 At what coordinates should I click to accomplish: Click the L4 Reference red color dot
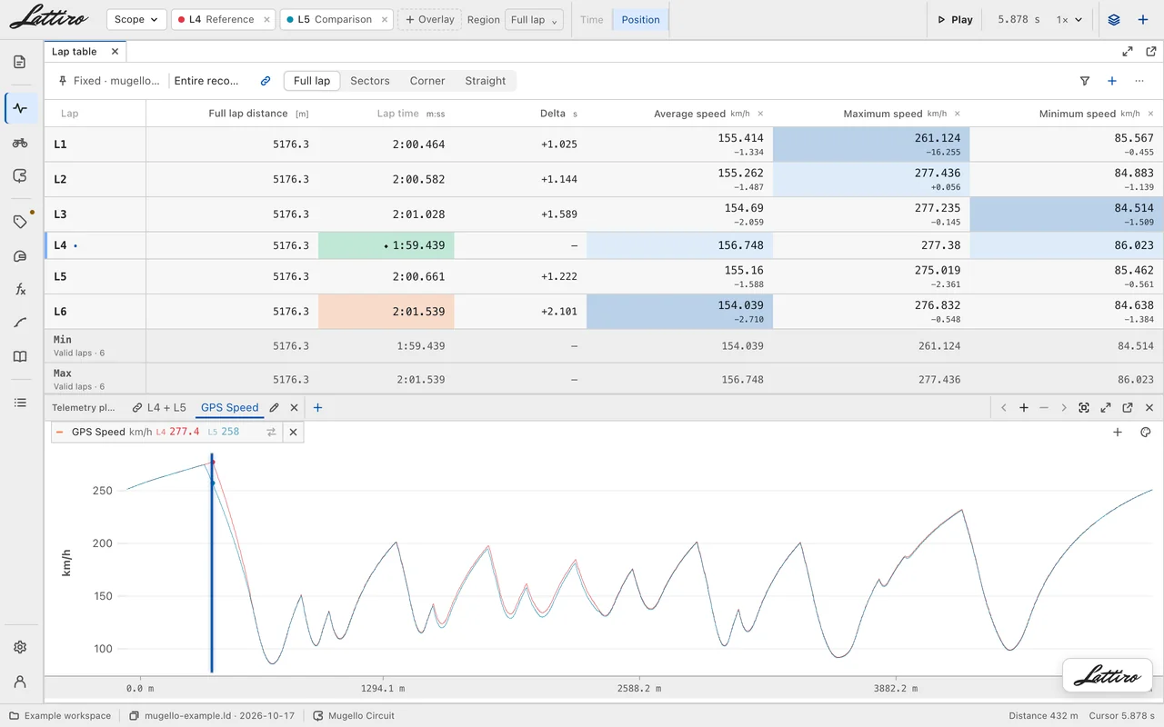coord(181,19)
